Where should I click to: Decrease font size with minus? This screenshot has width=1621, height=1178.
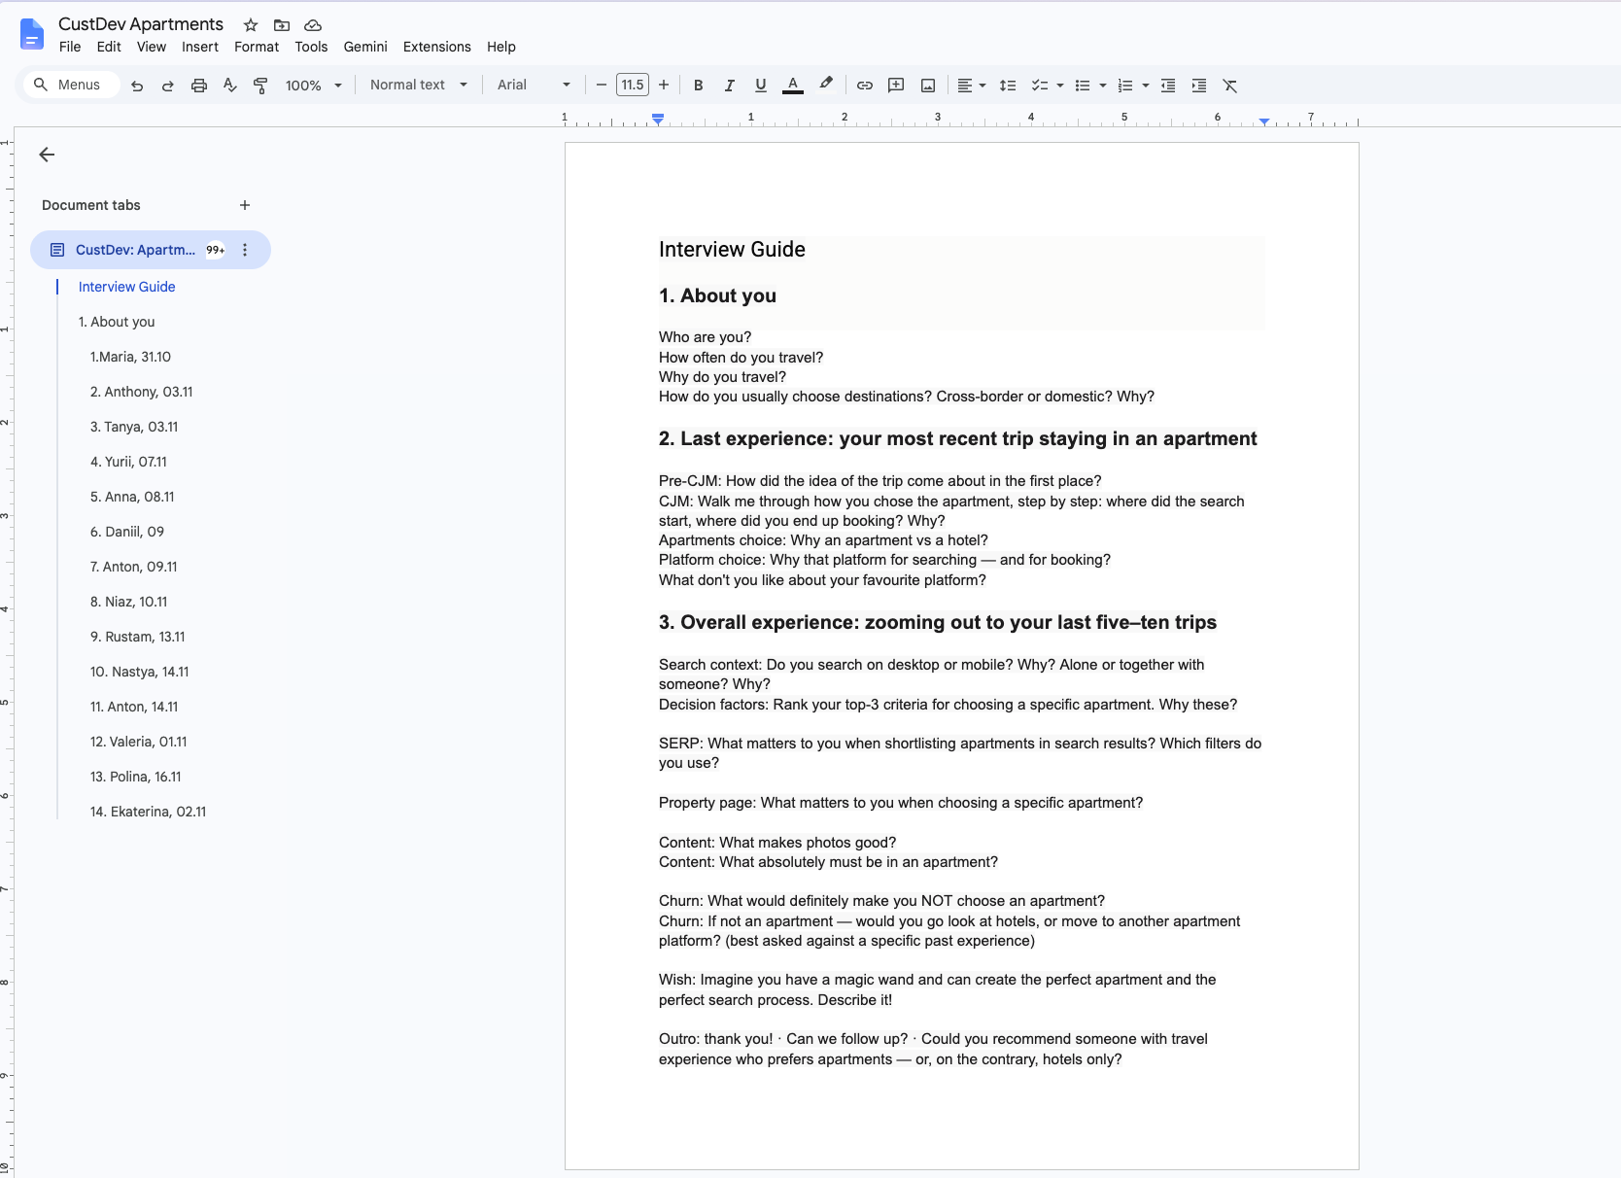[602, 86]
